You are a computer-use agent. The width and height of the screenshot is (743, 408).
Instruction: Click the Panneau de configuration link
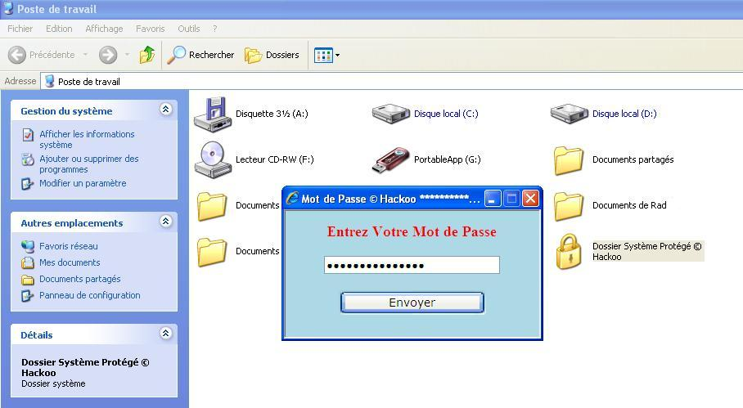pyautogui.click(x=89, y=295)
